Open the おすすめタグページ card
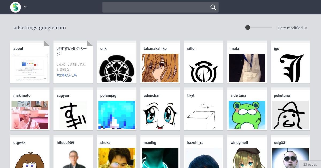This screenshot has width=321, height=168. [73, 62]
